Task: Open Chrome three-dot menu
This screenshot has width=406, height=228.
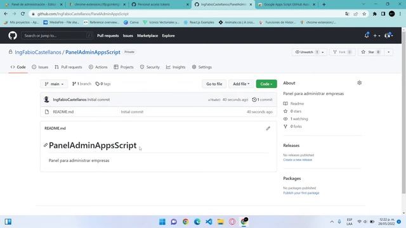Action: (400, 14)
